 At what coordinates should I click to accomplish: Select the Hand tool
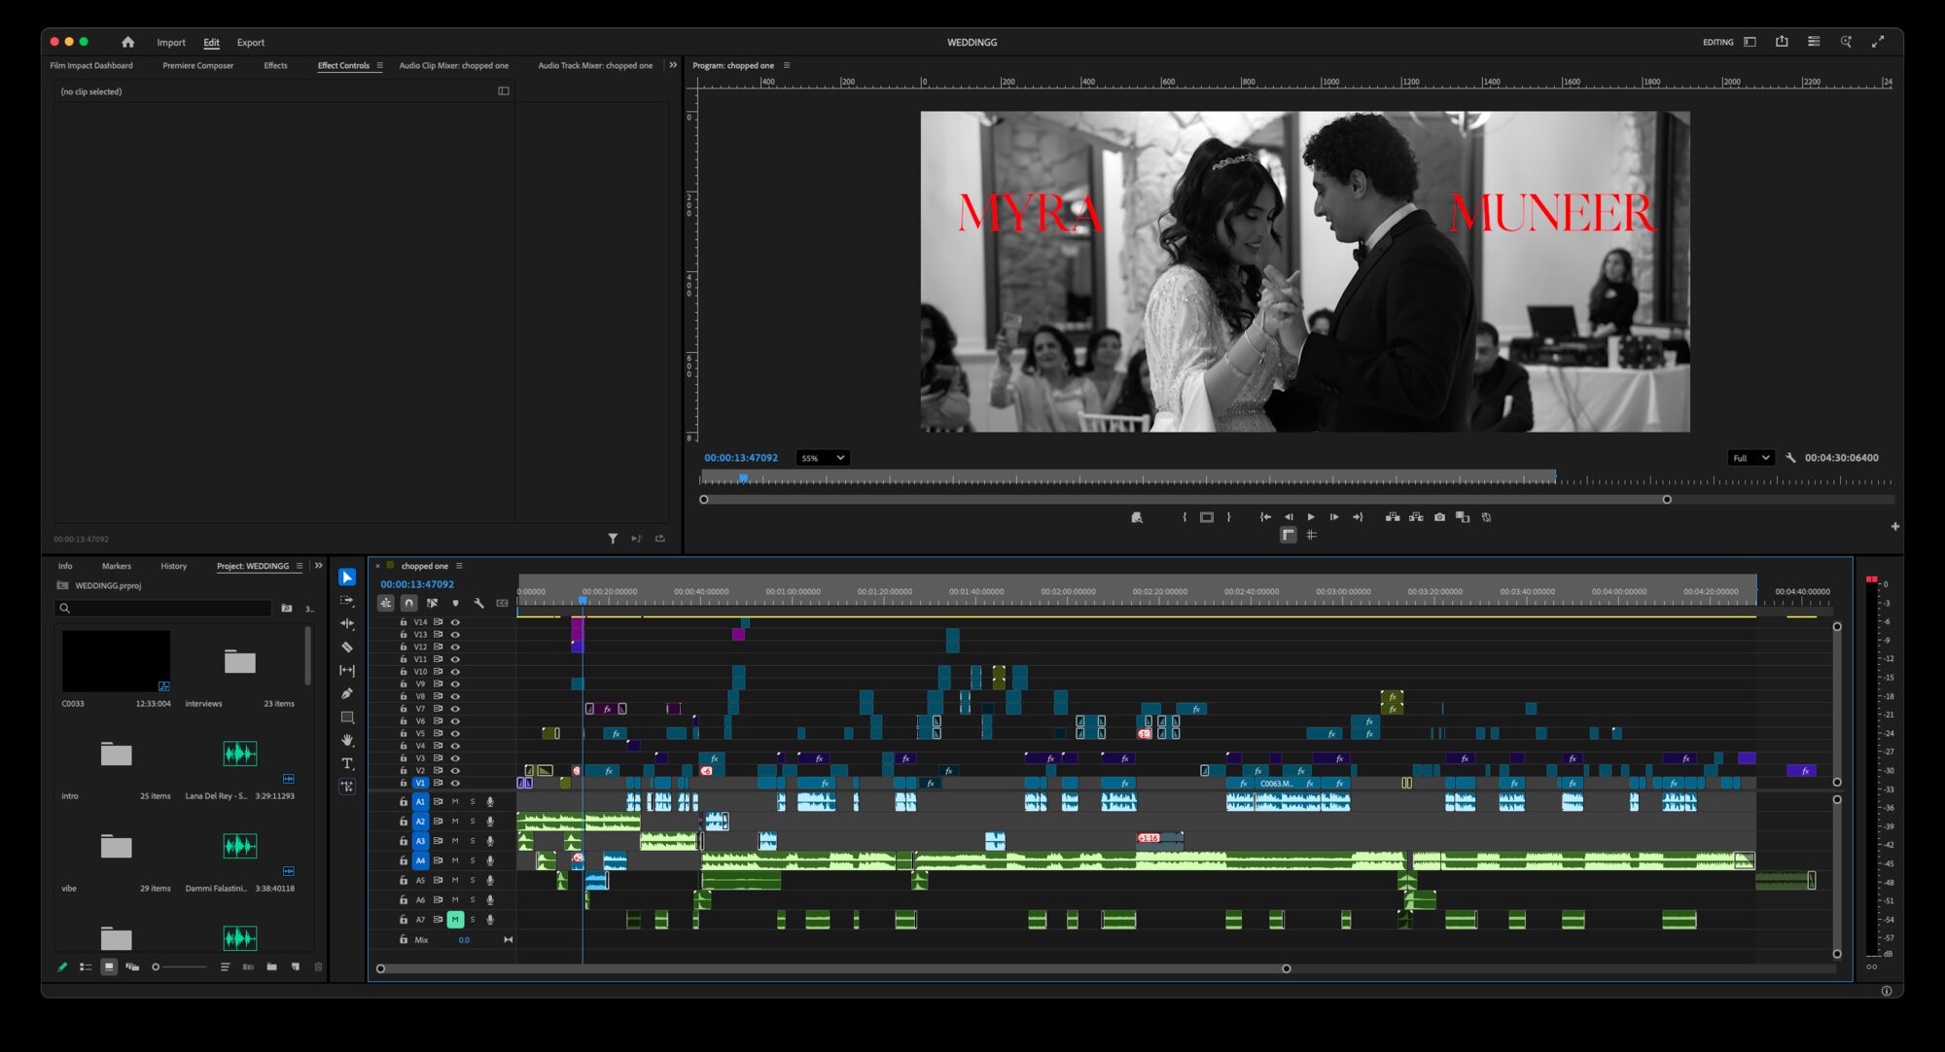(347, 741)
